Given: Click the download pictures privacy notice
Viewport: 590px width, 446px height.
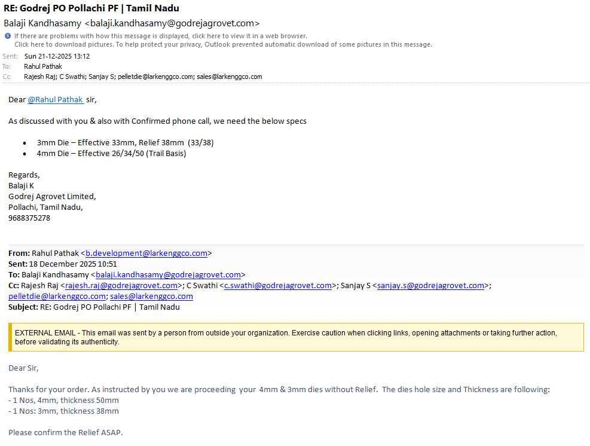Looking at the screenshot, I should [x=223, y=45].
